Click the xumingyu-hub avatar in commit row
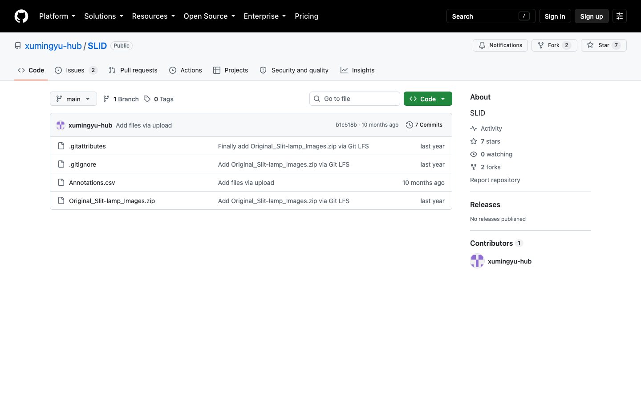Screen dimensions: 641x400 61,125
